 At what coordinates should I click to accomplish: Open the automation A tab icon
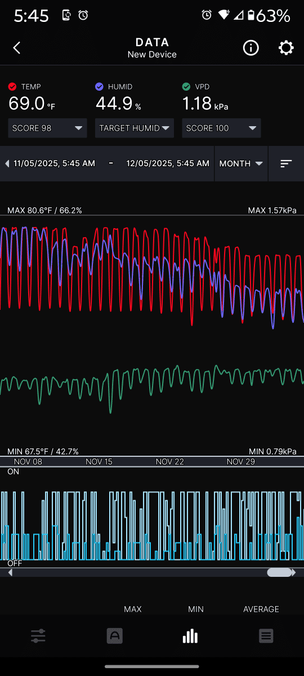[114, 636]
